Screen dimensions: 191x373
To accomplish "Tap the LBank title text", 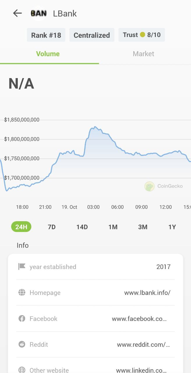I will 65,13.
